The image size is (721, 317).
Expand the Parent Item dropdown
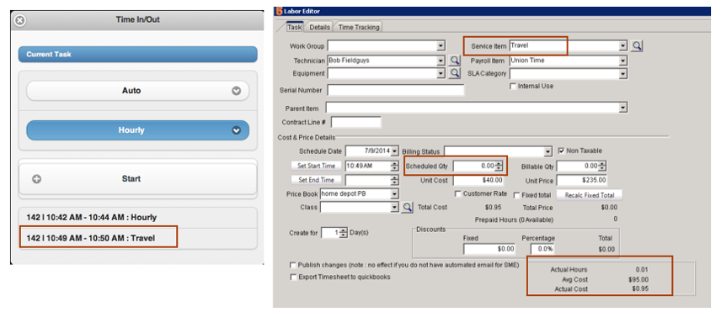623,108
